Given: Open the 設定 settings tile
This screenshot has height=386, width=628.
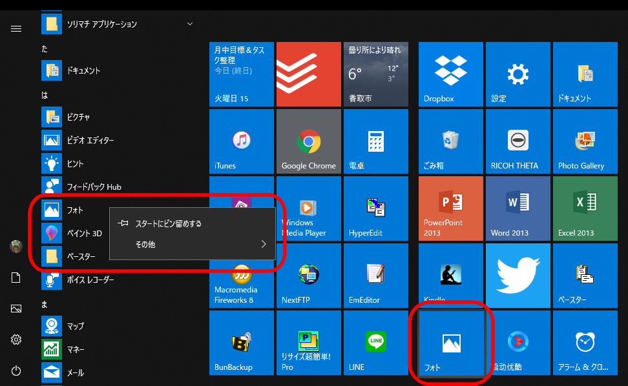Looking at the screenshot, I should point(518,74).
